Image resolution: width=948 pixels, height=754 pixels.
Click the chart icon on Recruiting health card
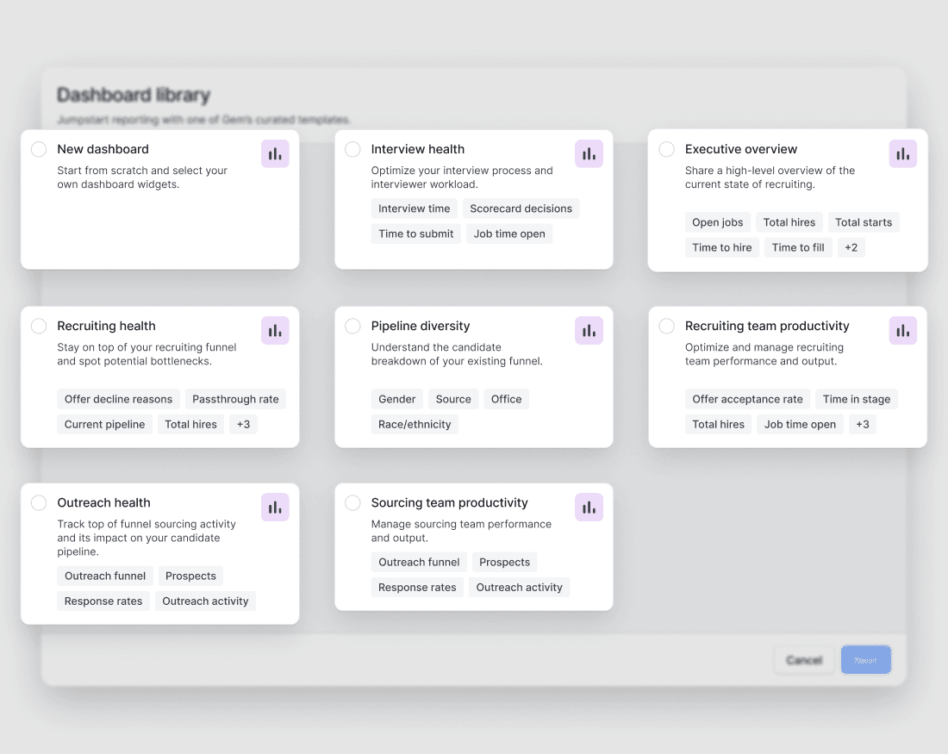(275, 330)
